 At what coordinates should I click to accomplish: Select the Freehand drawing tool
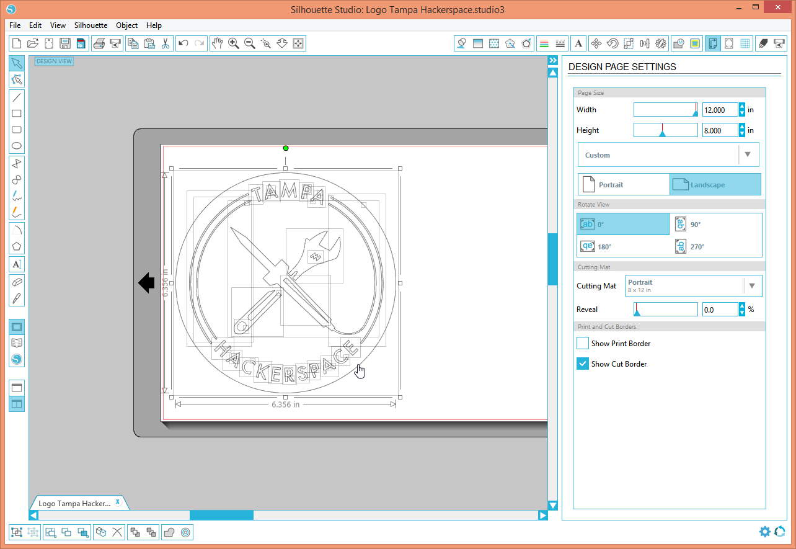tap(17, 194)
